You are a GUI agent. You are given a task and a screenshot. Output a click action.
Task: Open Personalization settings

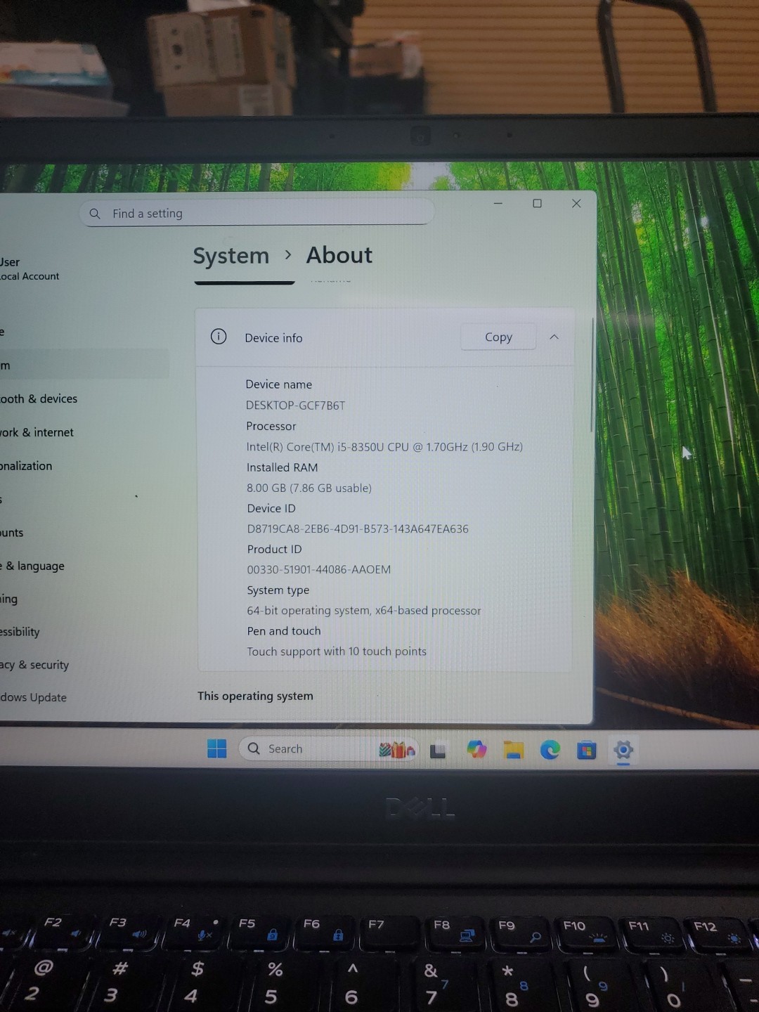coord(26,466)
